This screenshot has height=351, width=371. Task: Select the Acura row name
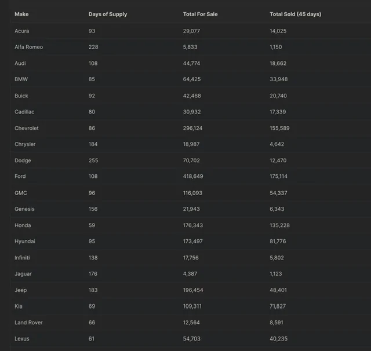22,31
